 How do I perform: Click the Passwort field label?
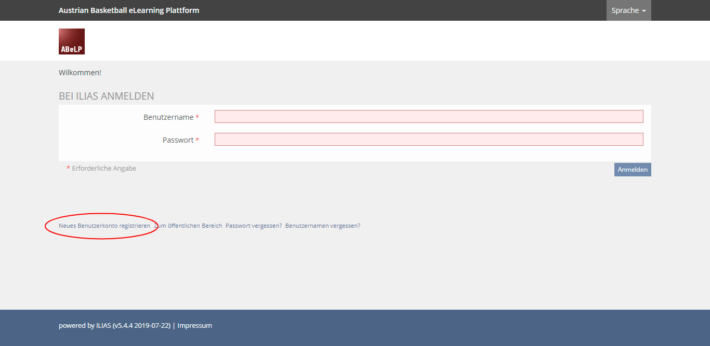(178, 140)
